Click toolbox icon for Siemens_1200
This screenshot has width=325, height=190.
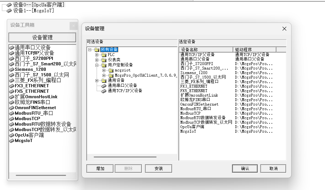[12, 70]
